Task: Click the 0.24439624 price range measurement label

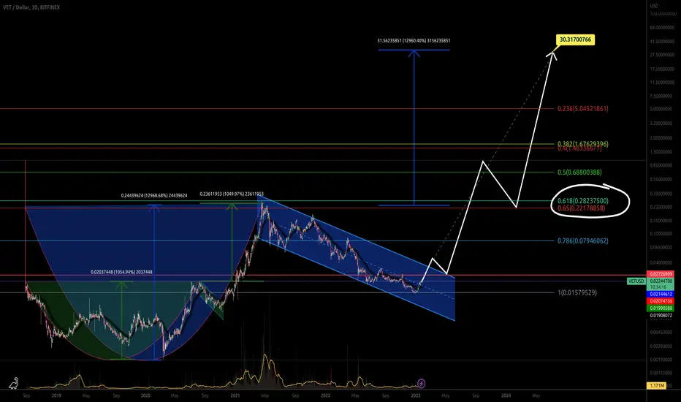Action: pyautogui.click(x=154, y=196)
